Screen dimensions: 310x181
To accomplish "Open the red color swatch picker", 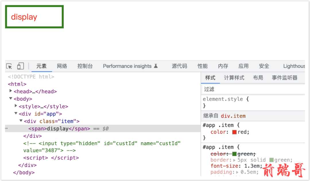I will click(235, 132).
